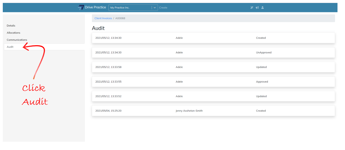
Task: Click the 13:33:58 Updated audit row
Action: tap(213, 67)
